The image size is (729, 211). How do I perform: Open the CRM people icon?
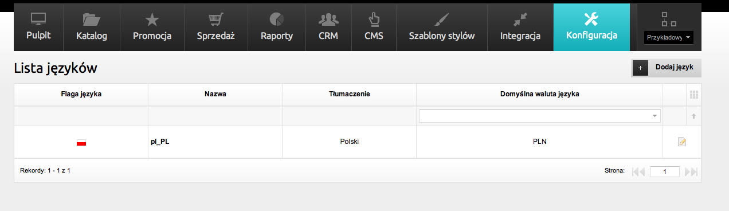click(x=328, y=19)
